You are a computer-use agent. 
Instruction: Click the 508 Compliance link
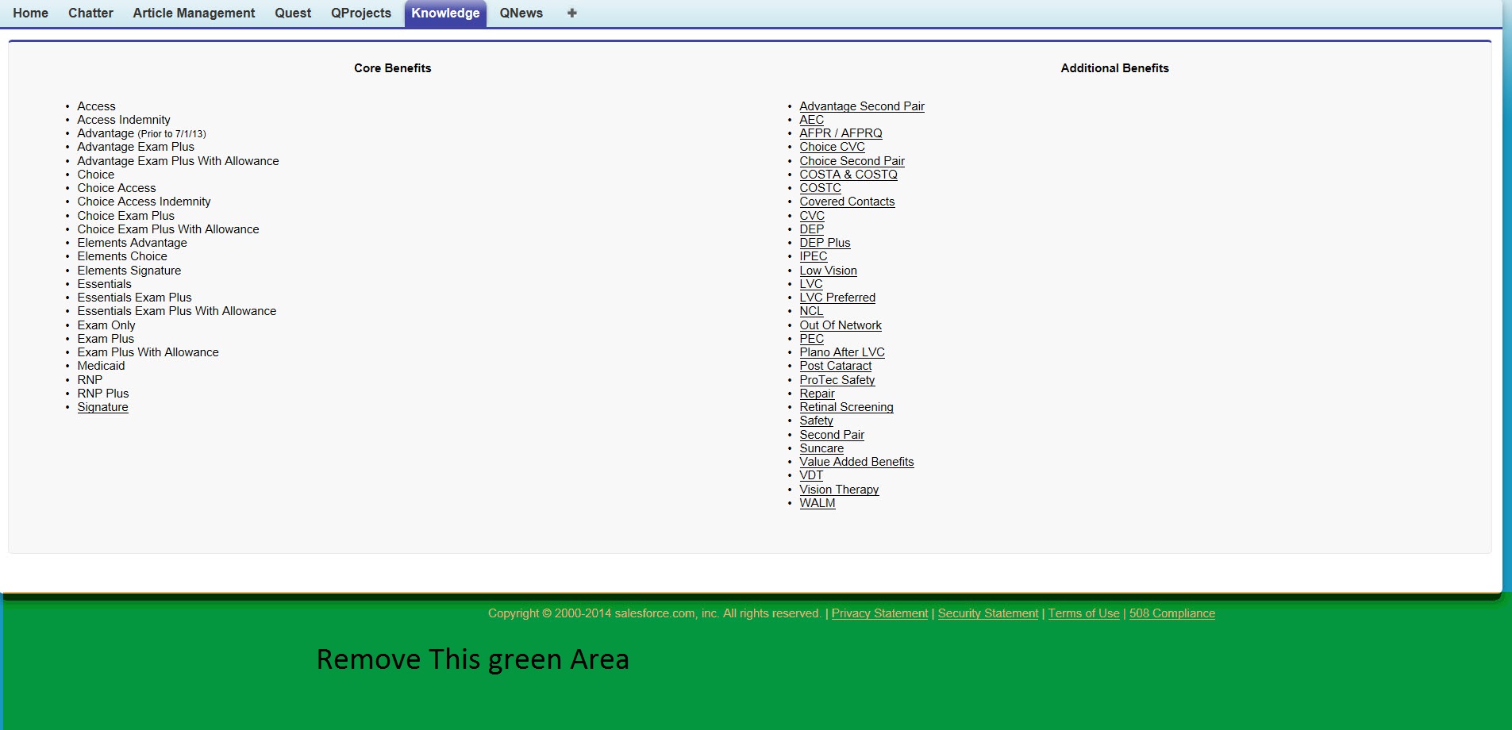(1172, 613)
